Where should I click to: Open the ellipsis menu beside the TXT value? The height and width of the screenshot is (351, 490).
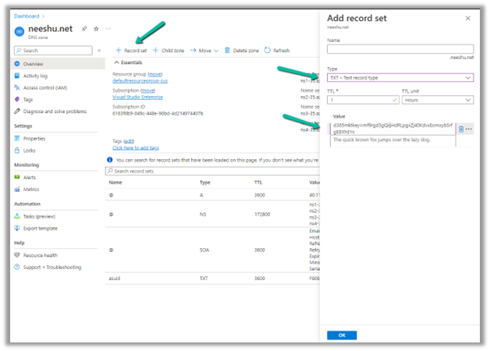(x=469, y=129)
